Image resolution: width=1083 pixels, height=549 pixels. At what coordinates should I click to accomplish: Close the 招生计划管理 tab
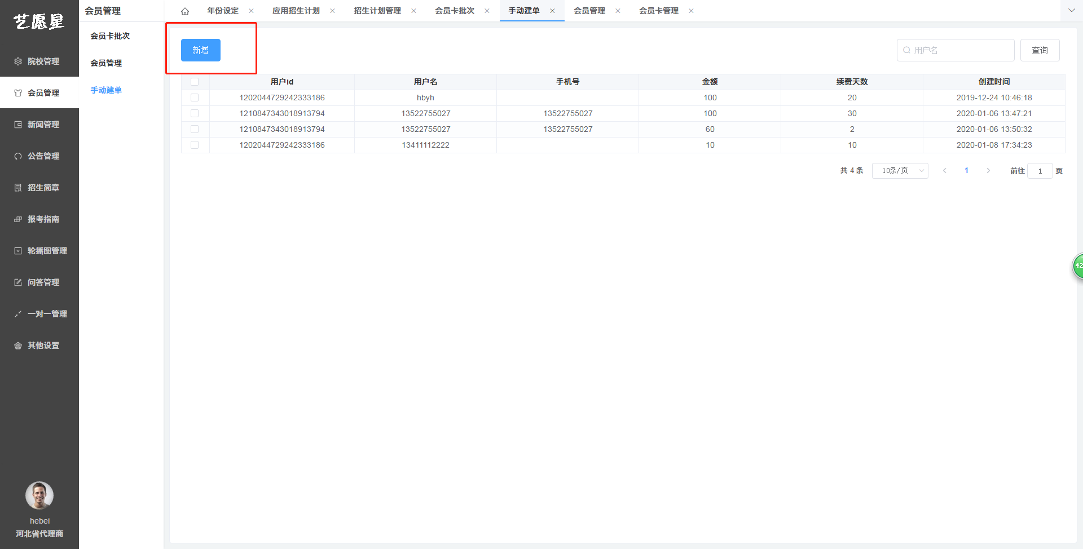tap(413, 11)
